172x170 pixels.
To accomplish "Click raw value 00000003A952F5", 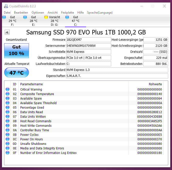I will click(150, 121).
